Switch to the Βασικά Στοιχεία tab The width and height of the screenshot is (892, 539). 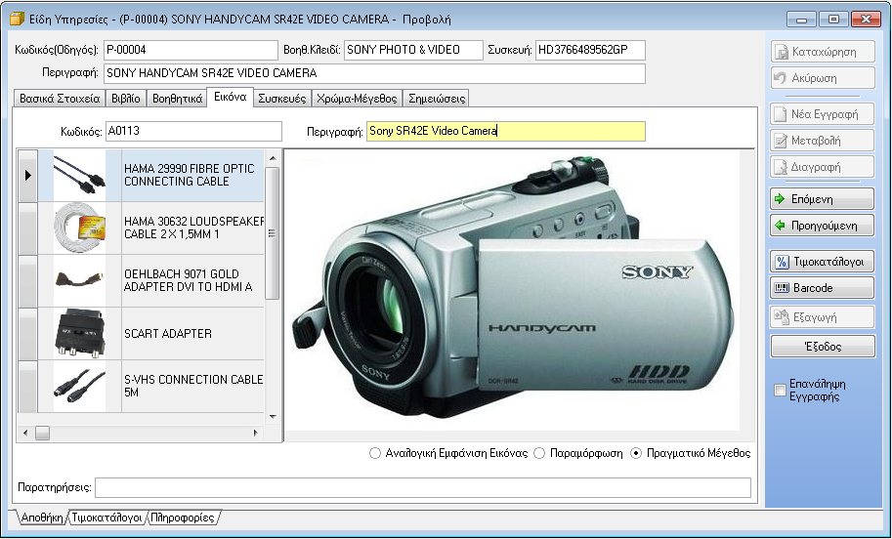pos(60,99)
